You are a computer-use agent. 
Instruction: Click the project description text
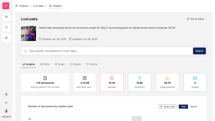point(107,28)
